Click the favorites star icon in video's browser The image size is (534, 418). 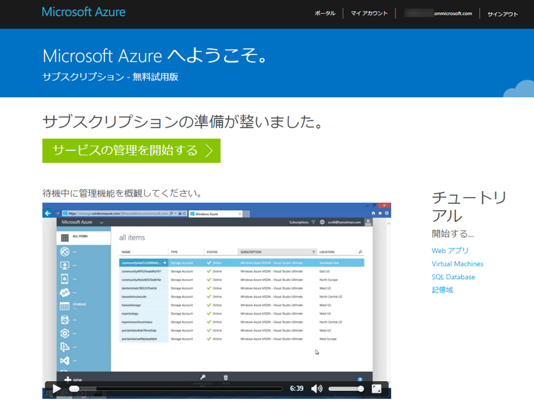[380, 213]
